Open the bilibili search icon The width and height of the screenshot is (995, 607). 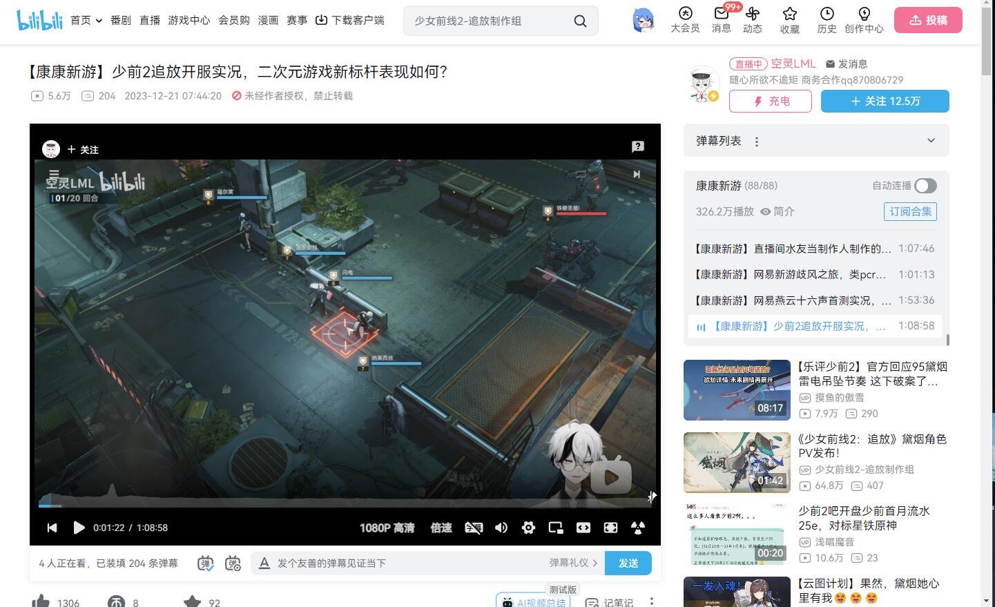click(x=579, y=21)
